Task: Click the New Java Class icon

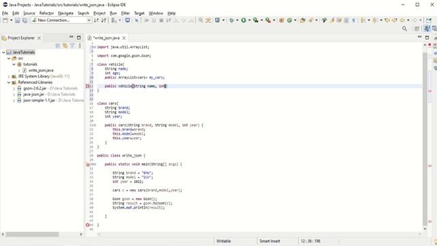Action: click(x=290, y=20)
